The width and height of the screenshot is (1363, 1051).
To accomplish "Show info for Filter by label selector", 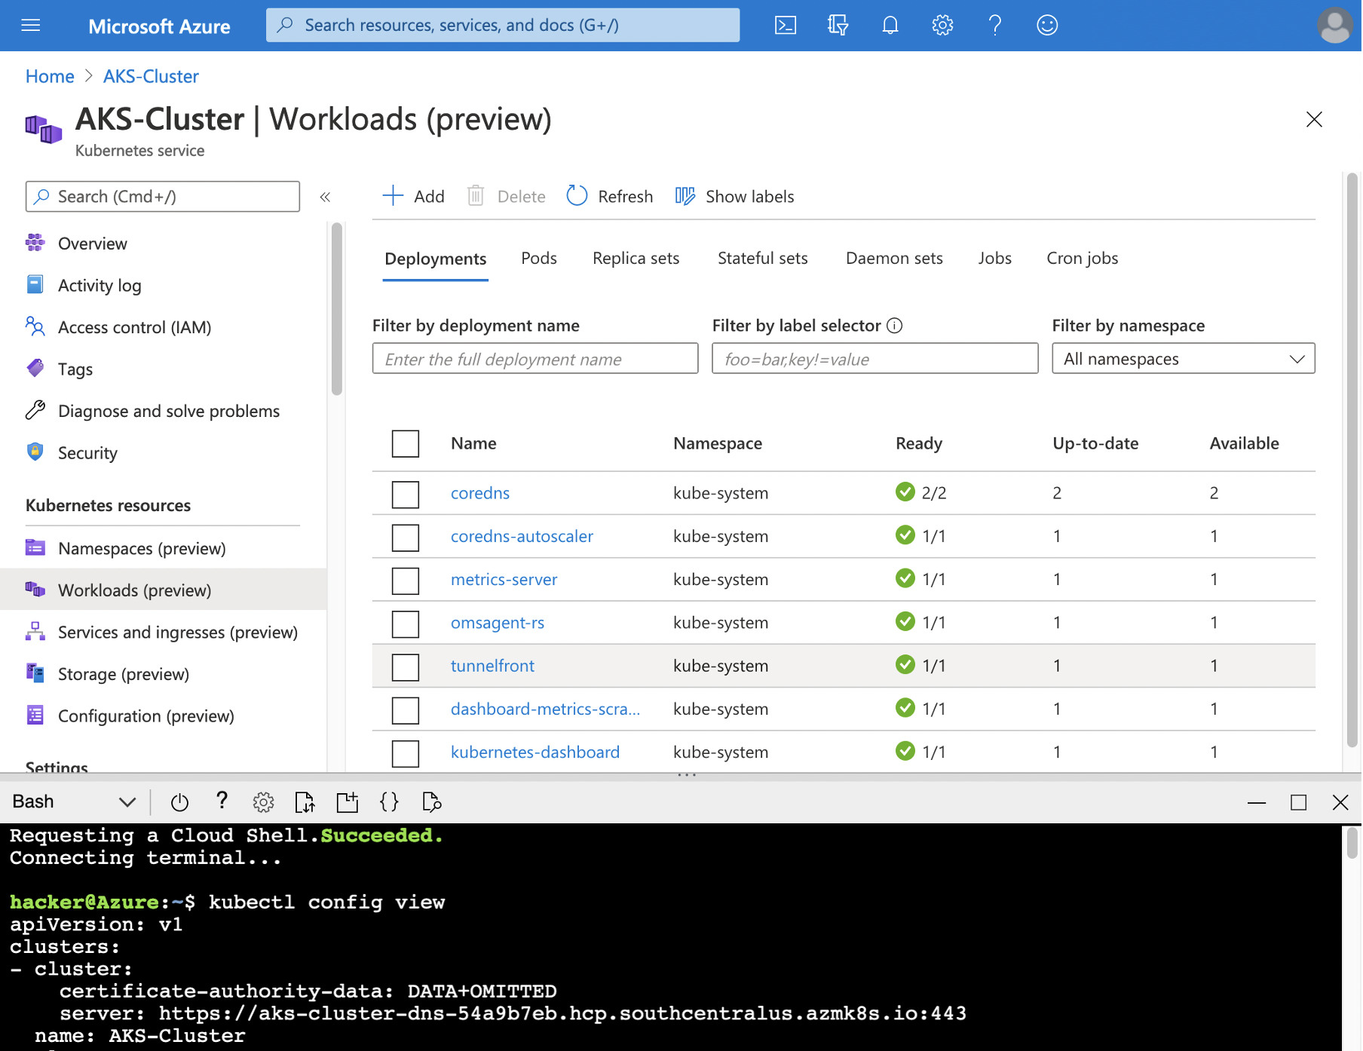I will (895, 326).
